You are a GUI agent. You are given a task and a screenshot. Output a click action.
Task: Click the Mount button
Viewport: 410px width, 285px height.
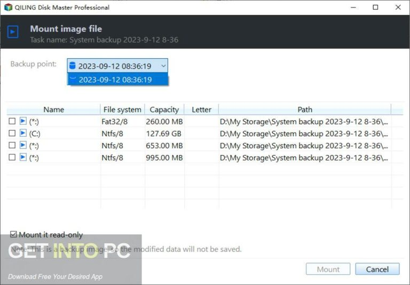328,269
